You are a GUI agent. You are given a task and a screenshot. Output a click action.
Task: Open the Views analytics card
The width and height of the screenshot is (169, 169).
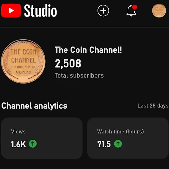click(x=42, y=138)
